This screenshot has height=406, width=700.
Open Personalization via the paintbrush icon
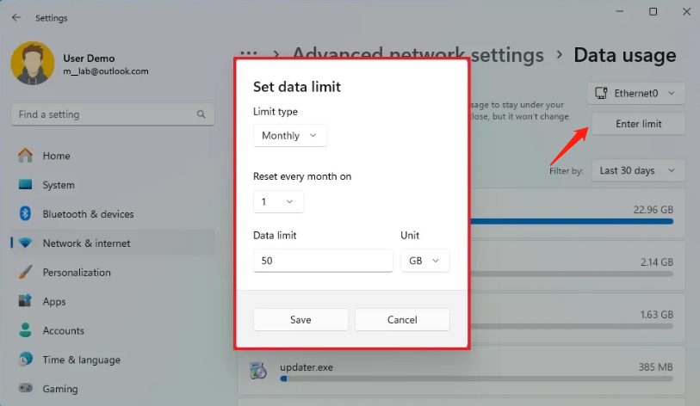click(x=26, y=273)
